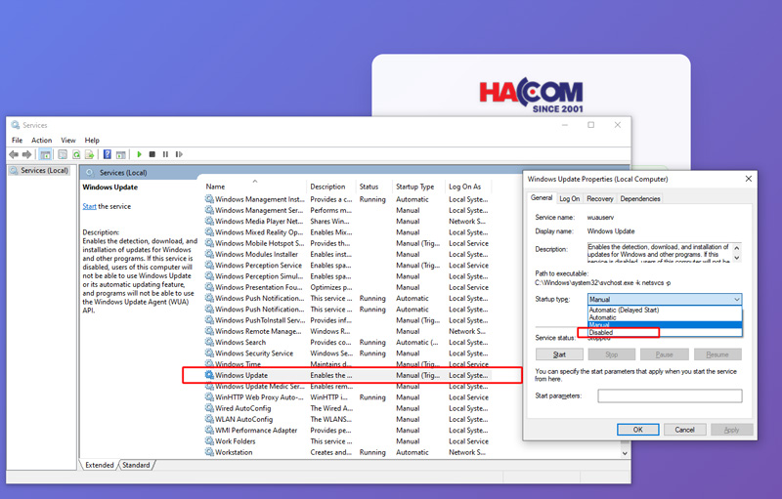This screenshot has height=499, width=782.
Task: Click Cancel in Windows Update Properties
Action: click(x=684, y=430)
